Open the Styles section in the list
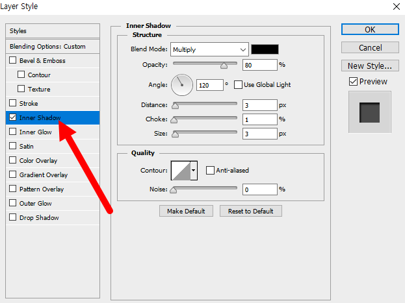The width and height of the screenshot is (405, 303). pyautogui.click(x=53, y=31)
